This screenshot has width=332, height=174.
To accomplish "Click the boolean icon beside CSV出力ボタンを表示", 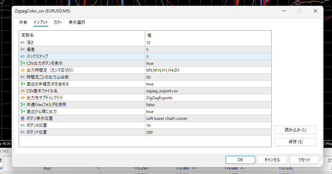I will tap(23, 63).
